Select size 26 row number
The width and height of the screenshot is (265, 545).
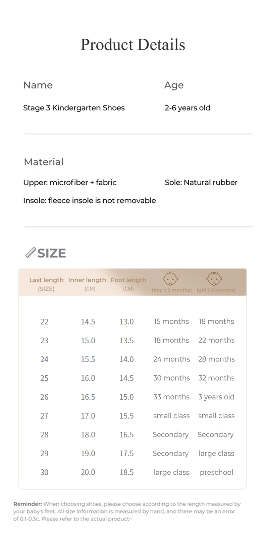pyautogui.click(x=44, y=397)
